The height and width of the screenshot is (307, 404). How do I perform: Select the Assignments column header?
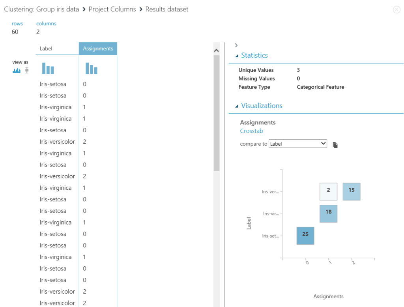(97, 48)
